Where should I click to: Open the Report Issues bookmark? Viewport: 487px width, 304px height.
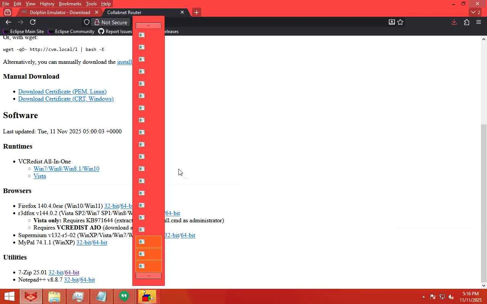coord(115,31)
